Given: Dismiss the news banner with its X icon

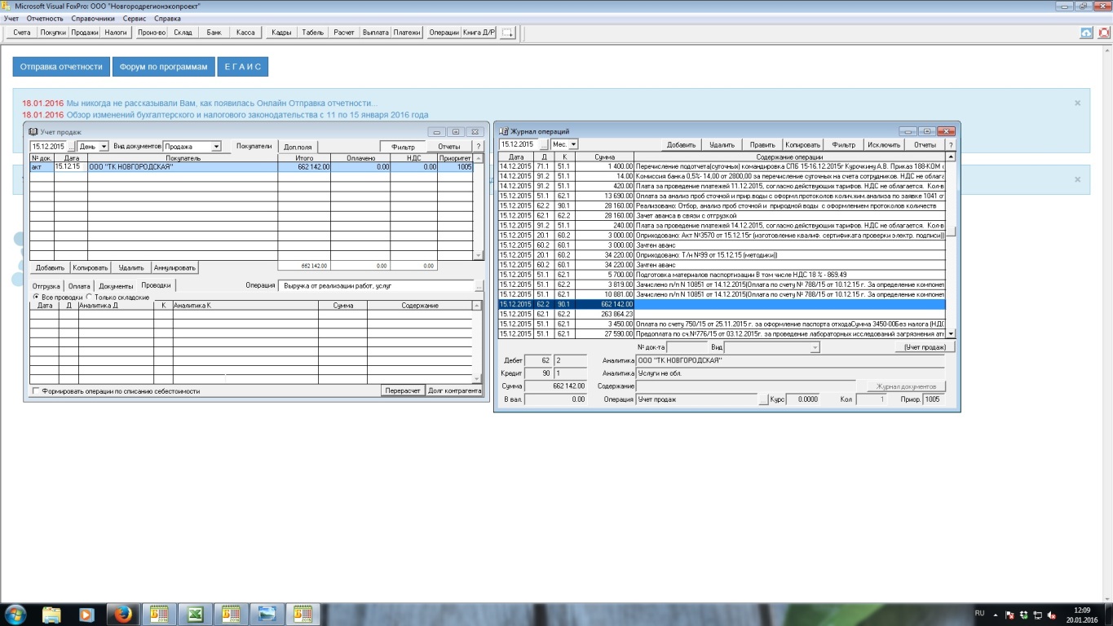Looking at the screenshot, I should point(1077,104).
